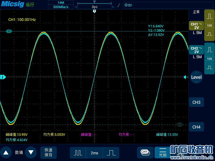Select the Y1 horizontal cursor marker

click(9, 31)
